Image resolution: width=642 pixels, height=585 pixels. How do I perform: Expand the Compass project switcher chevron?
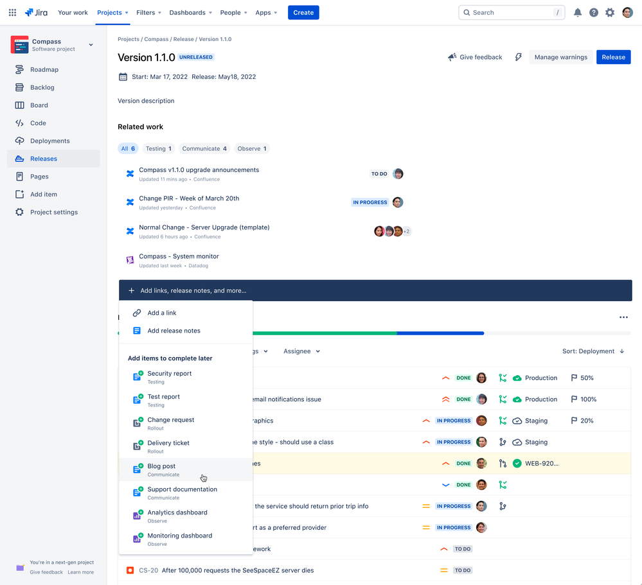pos(91,44)
